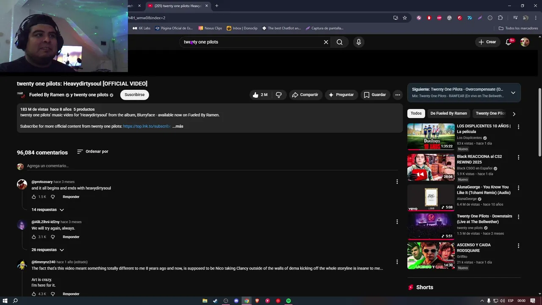Open the Downstairs Live at The Bellwether thumbnail
542x305 pixels.
pyautogui.click(x=431, y=227)
